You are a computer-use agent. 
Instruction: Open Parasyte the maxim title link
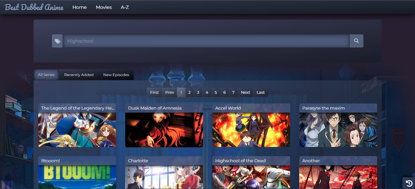[x=324, y=108]
